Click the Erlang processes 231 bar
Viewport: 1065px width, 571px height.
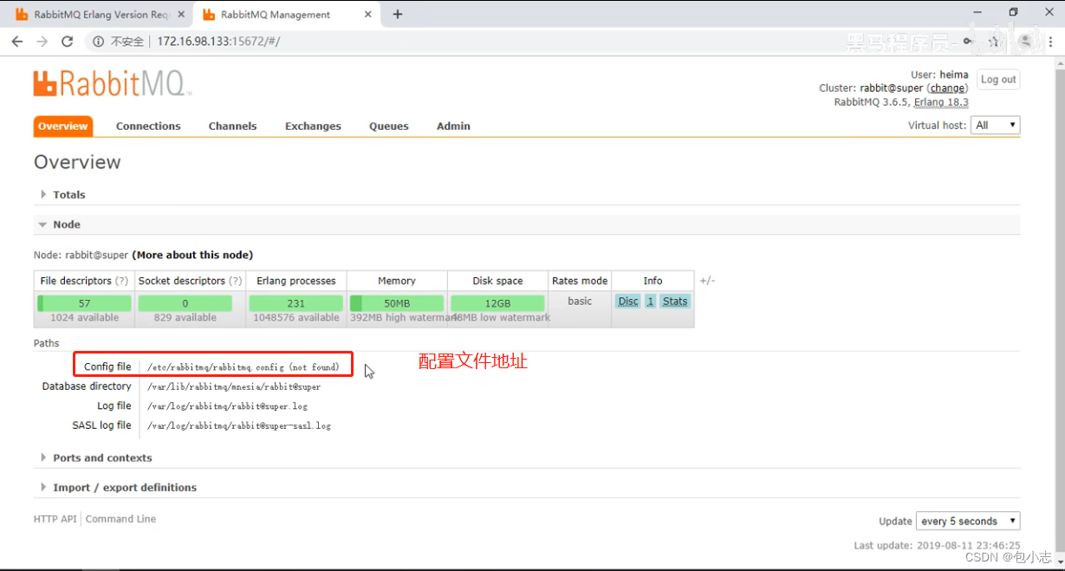click(296, 303)
